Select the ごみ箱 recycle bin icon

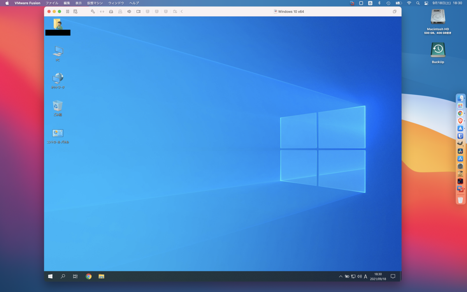coord(58,108)
